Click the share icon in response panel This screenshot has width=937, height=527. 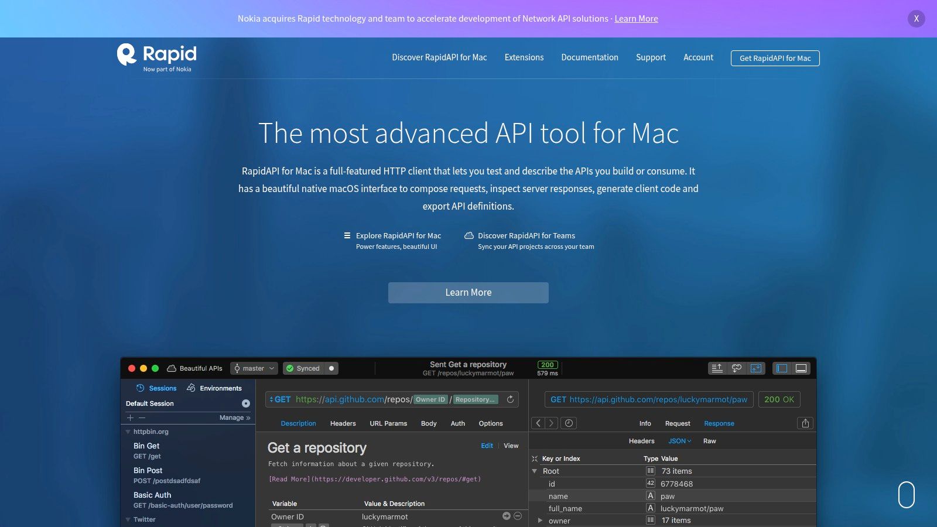805,423
